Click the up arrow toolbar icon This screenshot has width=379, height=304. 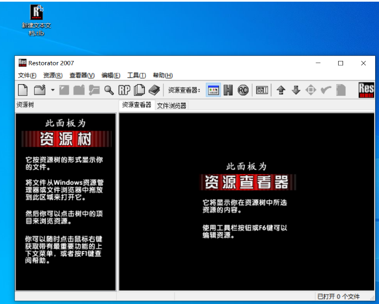pos(281,90)
